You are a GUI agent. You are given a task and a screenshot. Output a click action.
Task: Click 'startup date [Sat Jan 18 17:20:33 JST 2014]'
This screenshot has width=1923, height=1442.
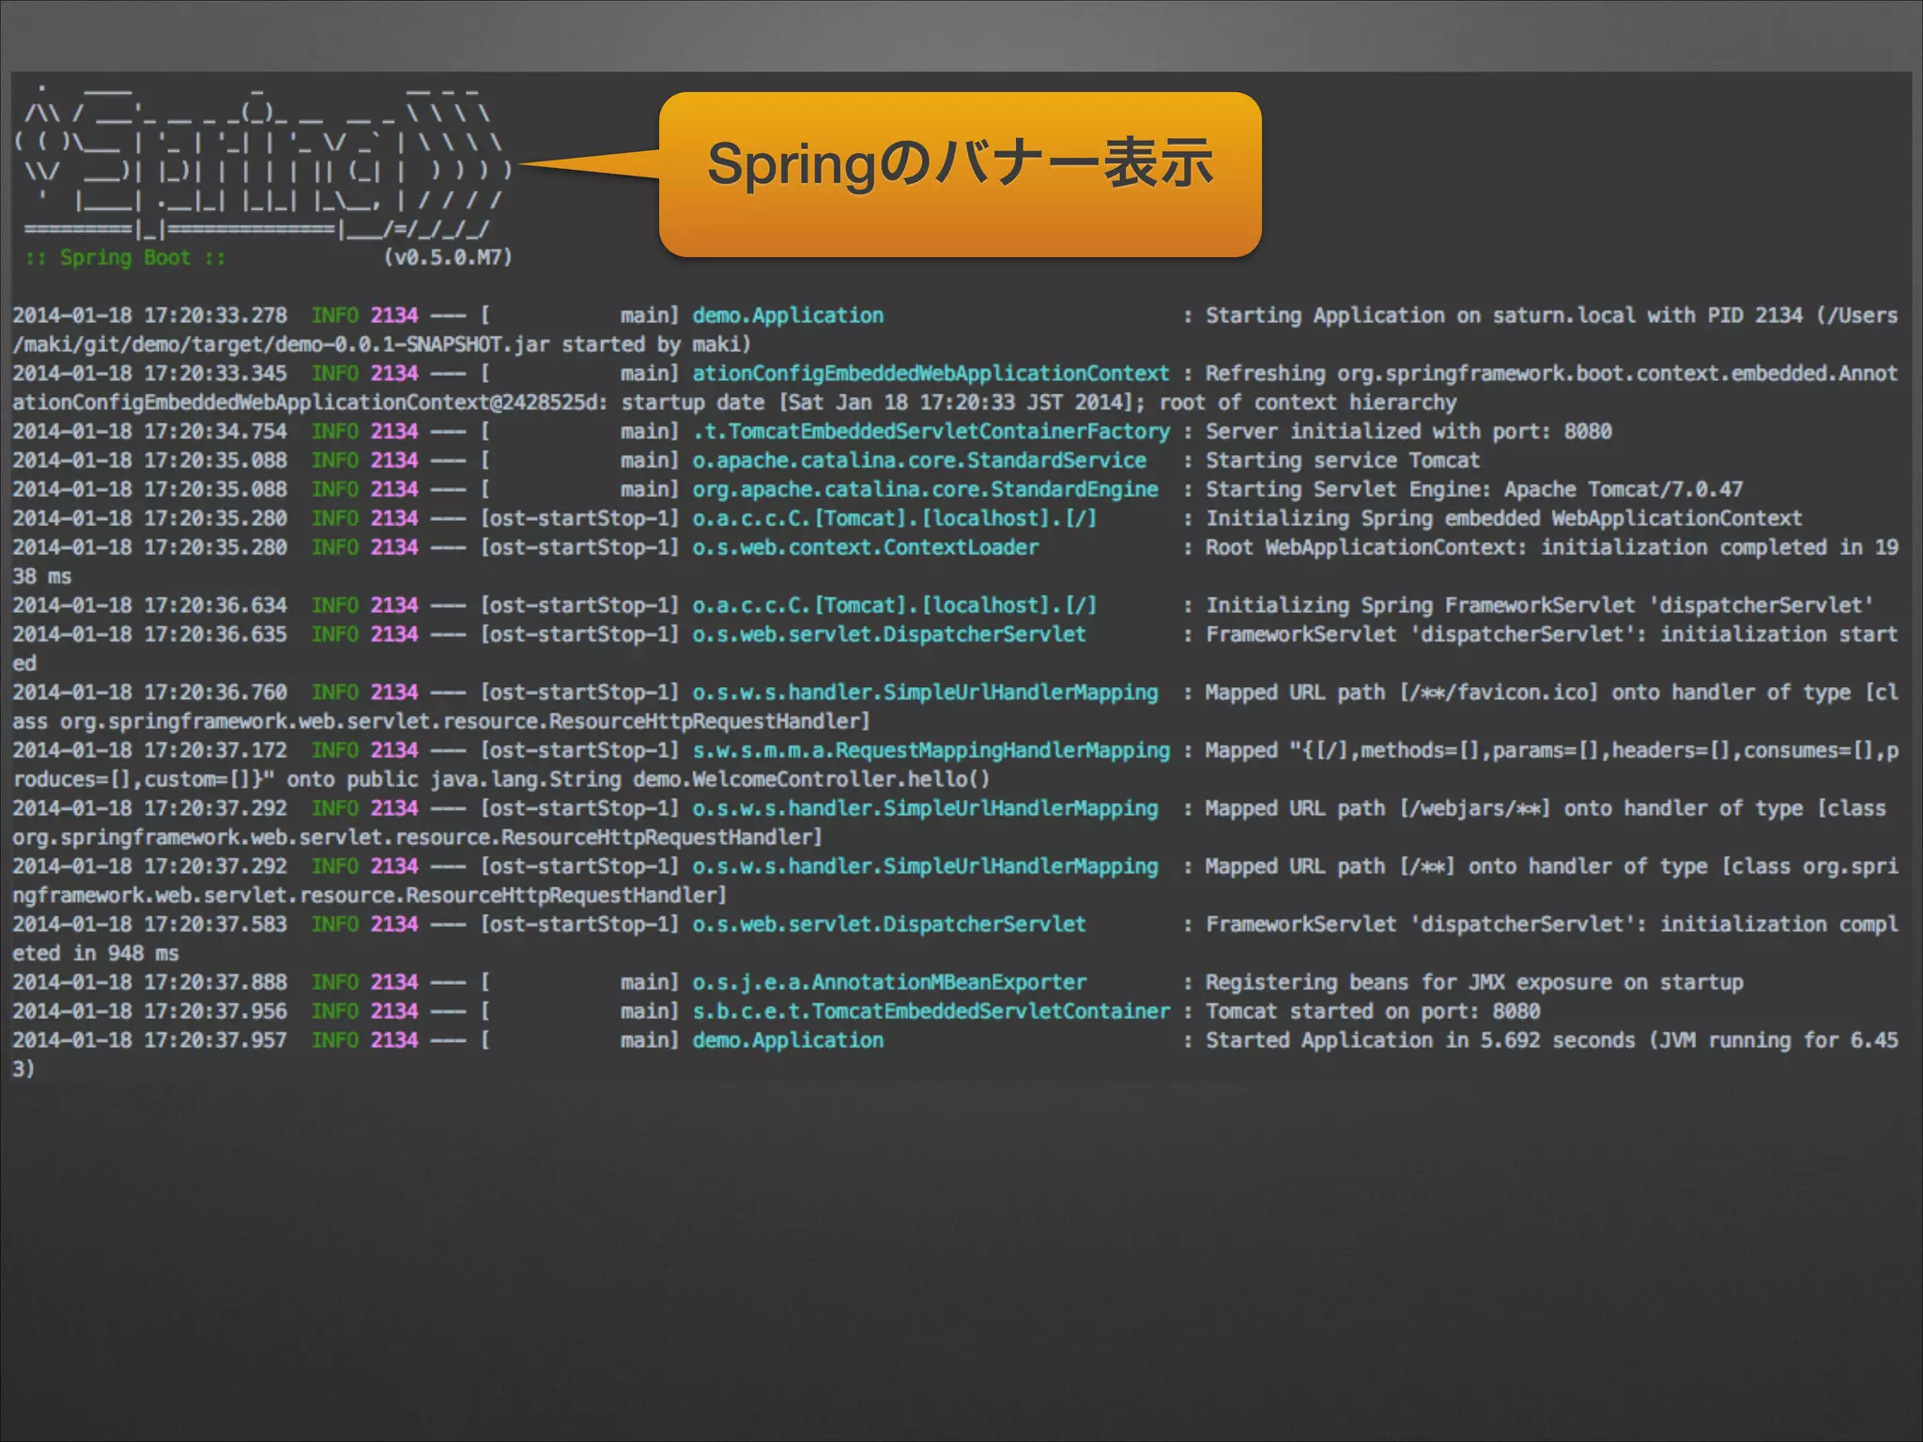click(x=879, y=403)
